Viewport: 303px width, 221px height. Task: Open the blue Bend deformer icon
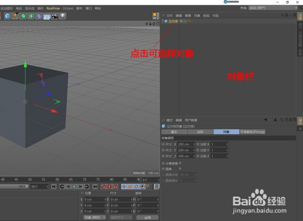[x=39, y=16]
